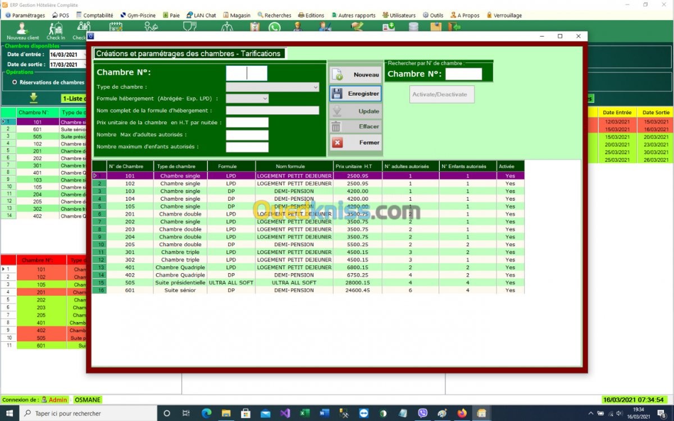Select room 505 Suite présidentielle row
This screenshot has height=421, width=674.
[x=308, y=283]
